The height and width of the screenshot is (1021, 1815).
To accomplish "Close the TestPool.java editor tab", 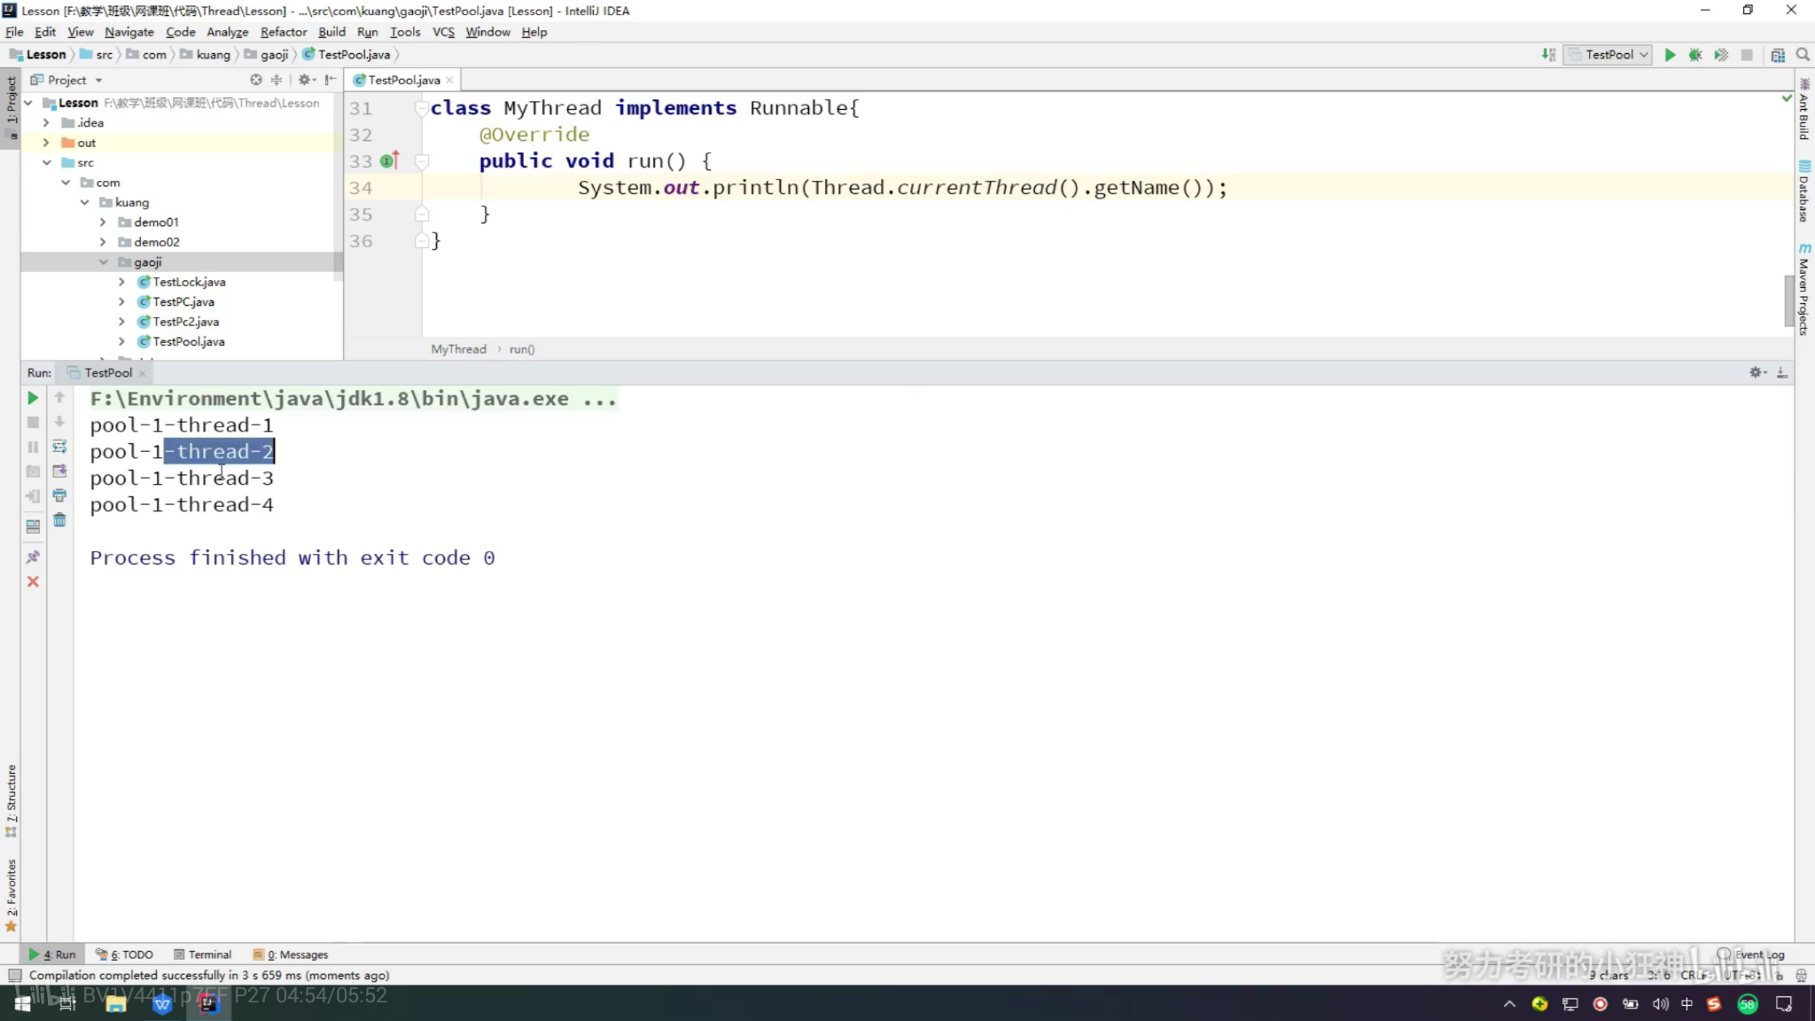I will point(450,80).
